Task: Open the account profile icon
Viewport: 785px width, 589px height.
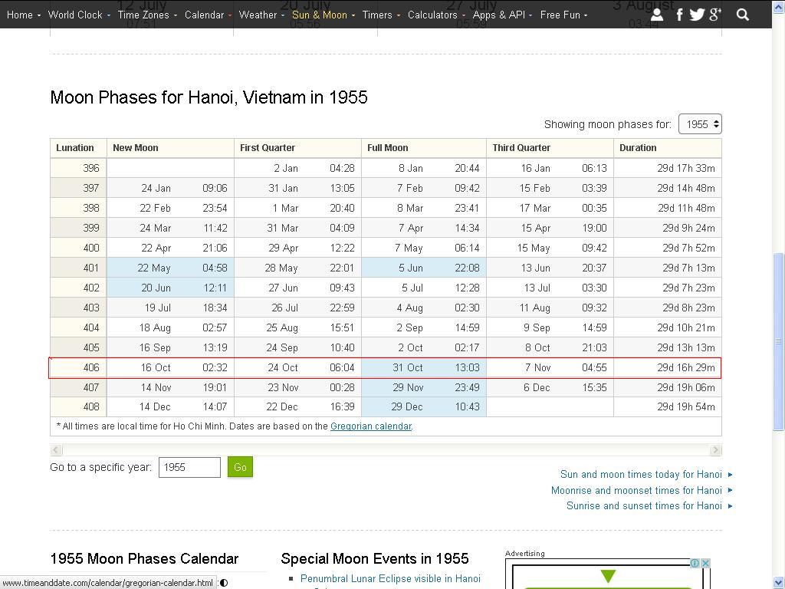Action: pos(657,15)
